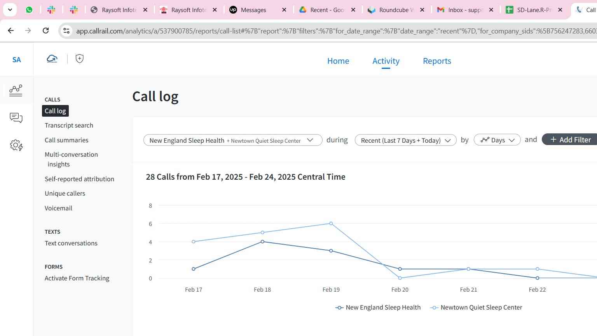597x336 pixels.
Task: Open the shield plus security icon
Action: coord(79,59)
